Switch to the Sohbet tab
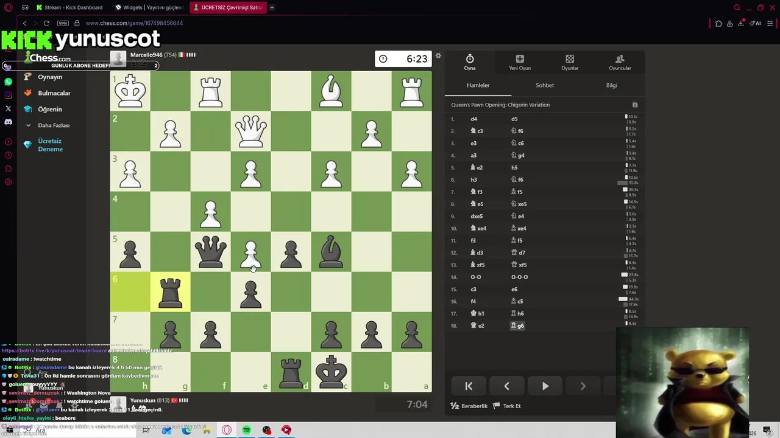This screenshot has width=780, height=438. click(x=545, y=85)
